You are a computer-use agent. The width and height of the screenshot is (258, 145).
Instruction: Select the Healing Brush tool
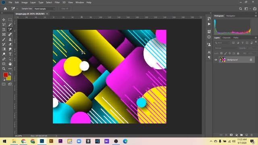[10, 35]
